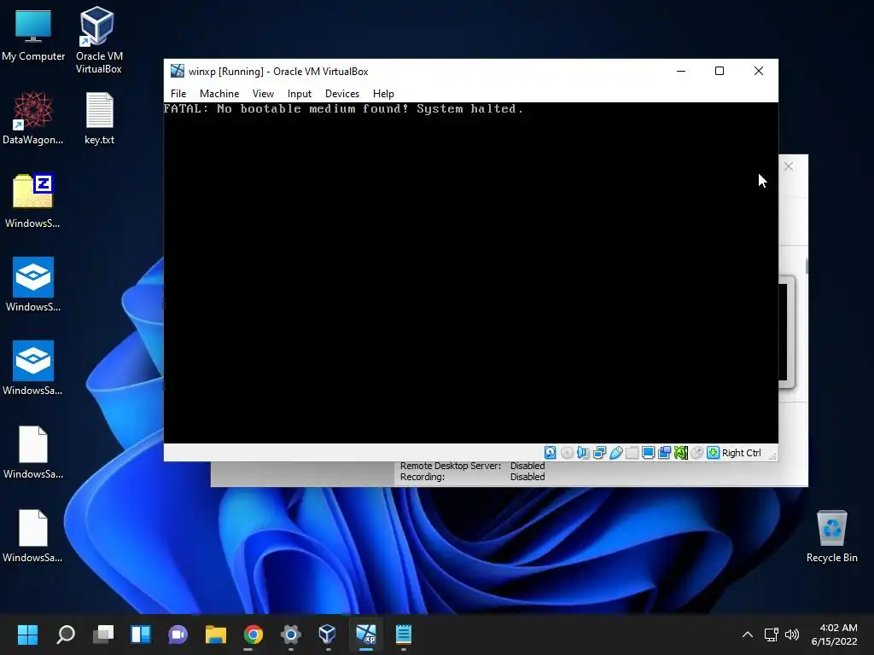
Task: Select the key.txt file on desktop
Action: tap(99, 118)
